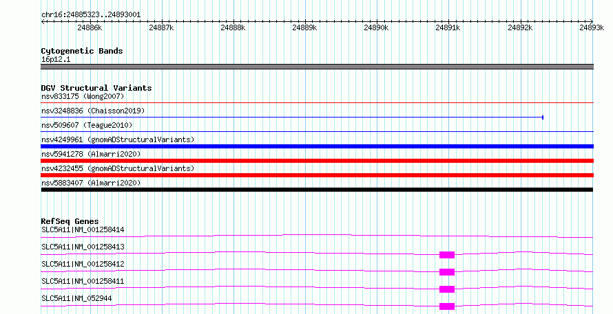Image resolution: width=613 pixels, height=314 pixels.
Task: Open SLC5A11|NM_001258412 transcript label
Action: pyautogui.click(x=83, y=264)
